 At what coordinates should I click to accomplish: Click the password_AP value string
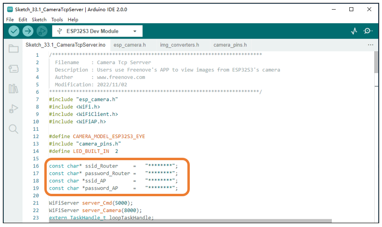[160, 188]
